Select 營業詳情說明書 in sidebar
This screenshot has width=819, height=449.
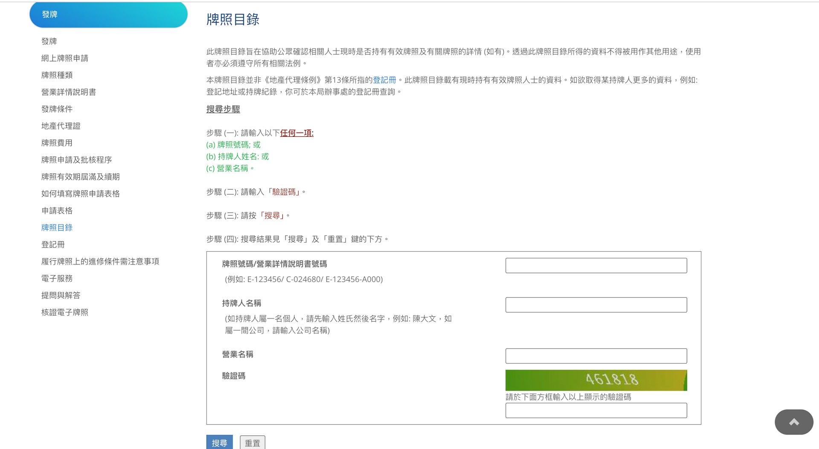click(x=69, y=92)
